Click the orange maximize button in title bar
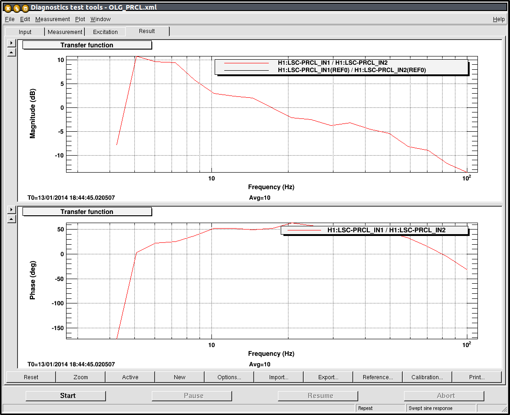 click(25, 8)
